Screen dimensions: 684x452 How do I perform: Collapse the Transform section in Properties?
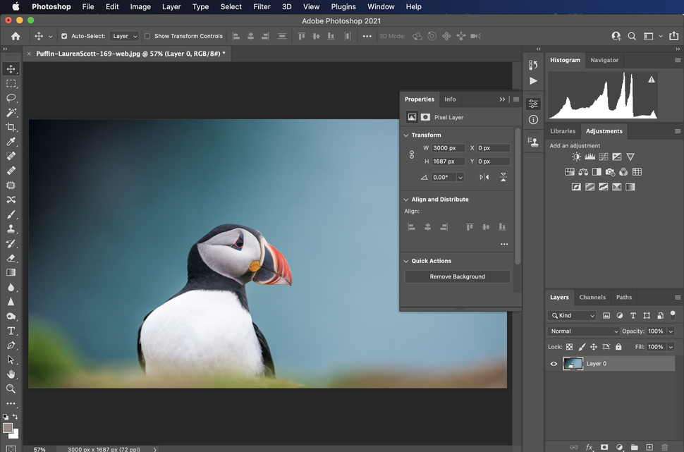(405, 135)
